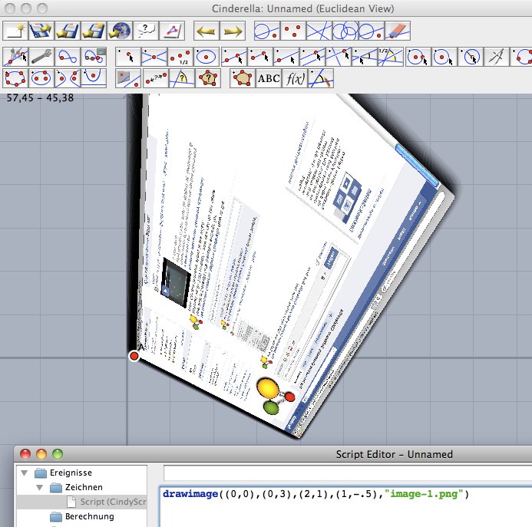This screenshot has height=527, width=532.
Task: Select all lines using crossing lines icon
Action: pyautogui.click(x=319, y=31)
